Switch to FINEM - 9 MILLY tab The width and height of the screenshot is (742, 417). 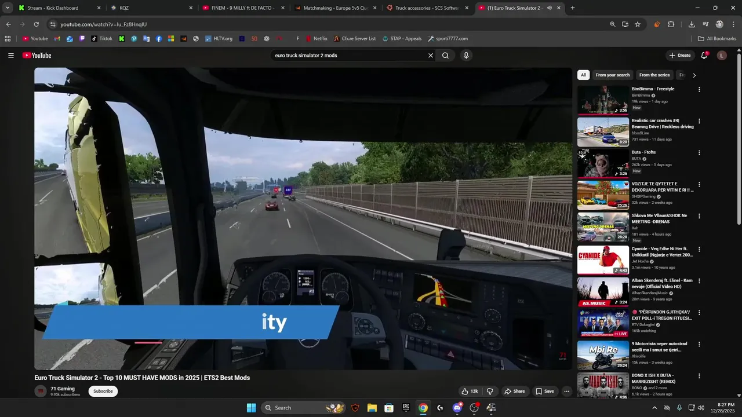[x=243, y=8]
